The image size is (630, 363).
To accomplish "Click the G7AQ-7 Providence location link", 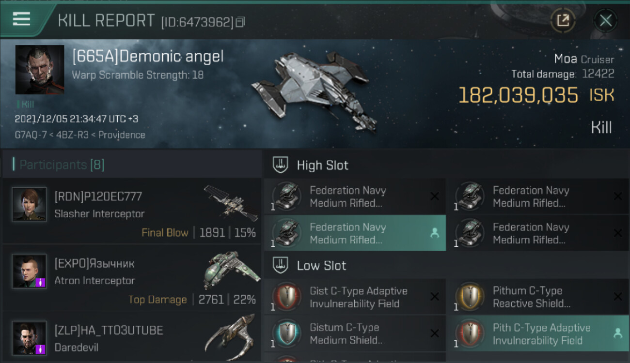I will pos(80,135).
